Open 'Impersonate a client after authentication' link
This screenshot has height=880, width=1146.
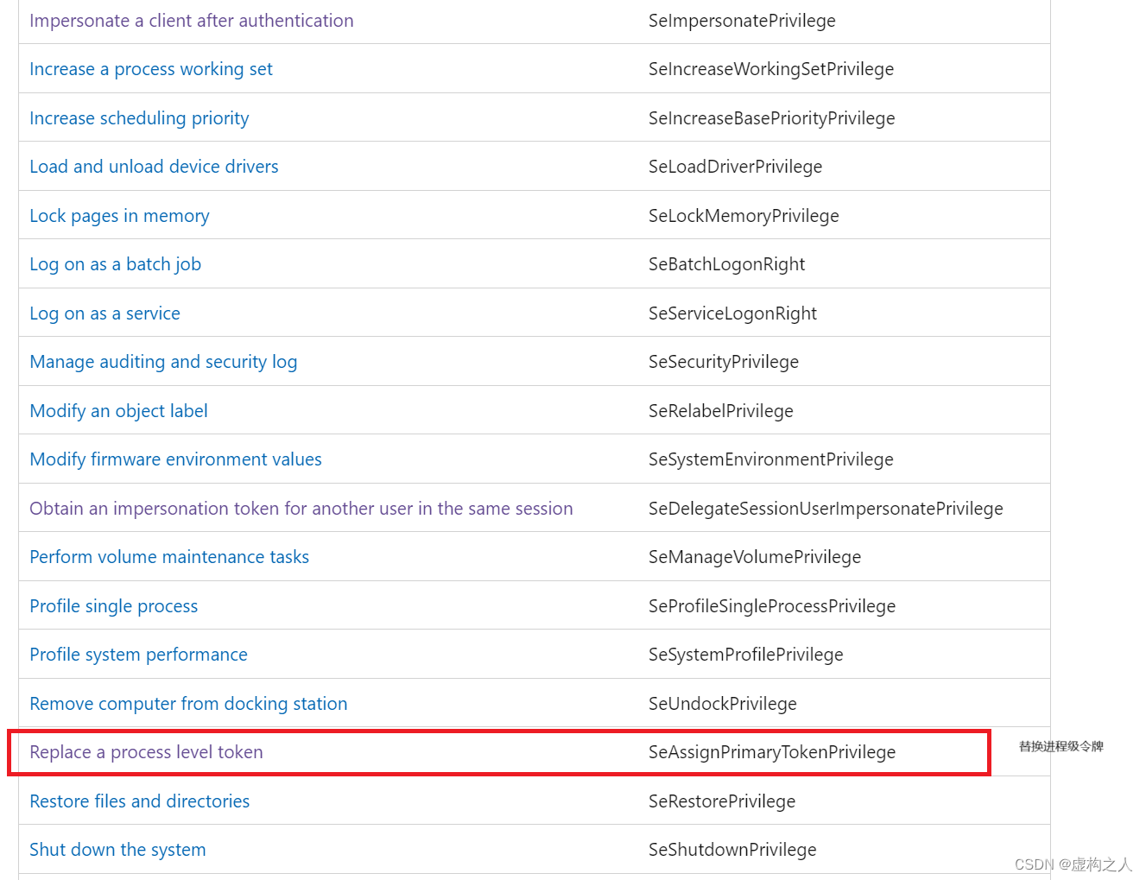pos(192,21)
